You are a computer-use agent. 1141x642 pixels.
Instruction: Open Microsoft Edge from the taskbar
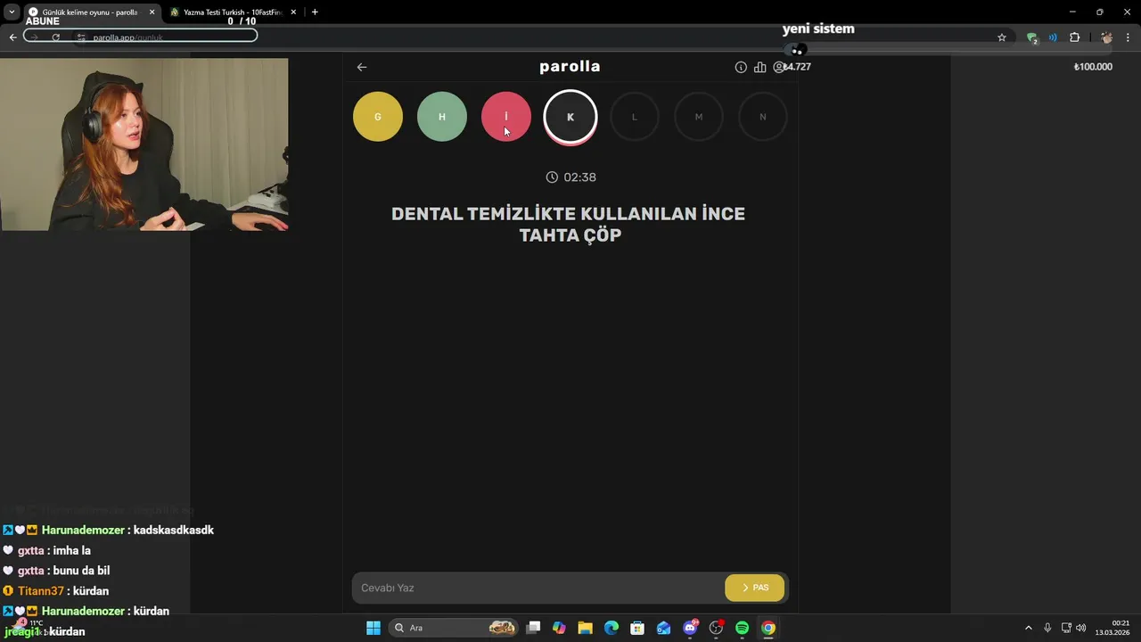pyautogui.click(x=612, y=628)
